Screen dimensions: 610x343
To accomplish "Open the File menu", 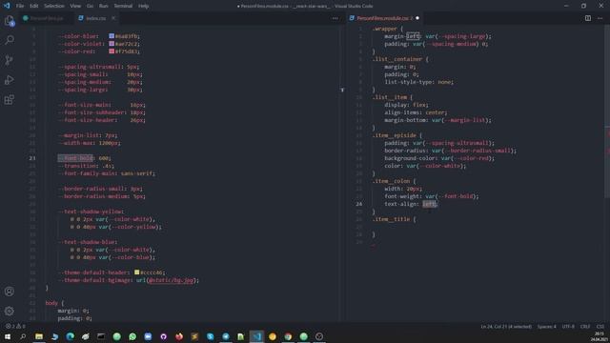I will [20, 6].
